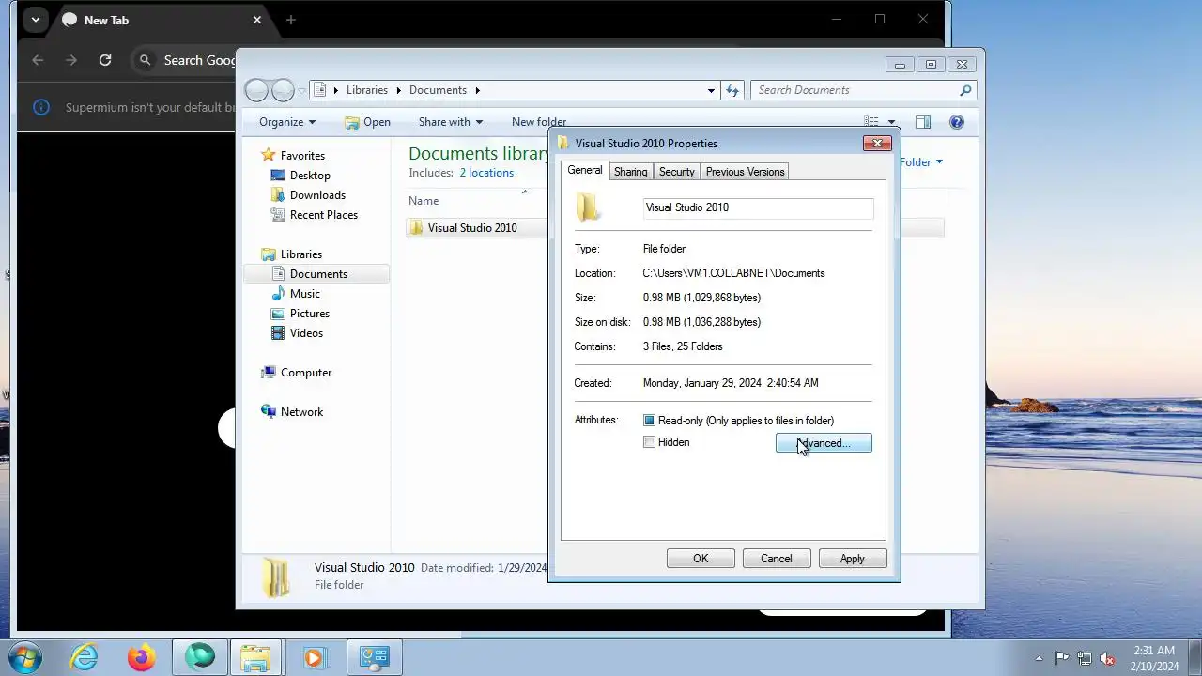
Task: Create a New folder from toolbar
Action: [539, 122]
